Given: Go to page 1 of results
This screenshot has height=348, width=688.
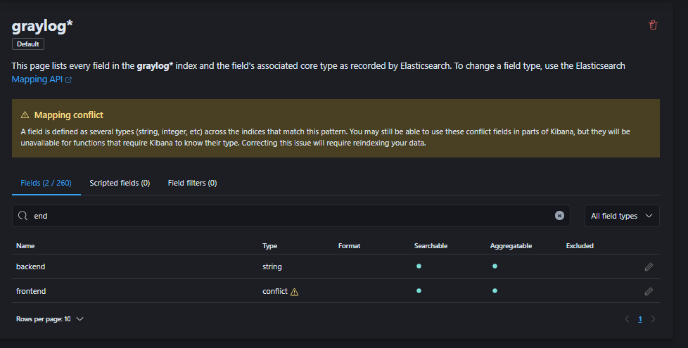Looking at the screenshot, I should pos(639,319).
